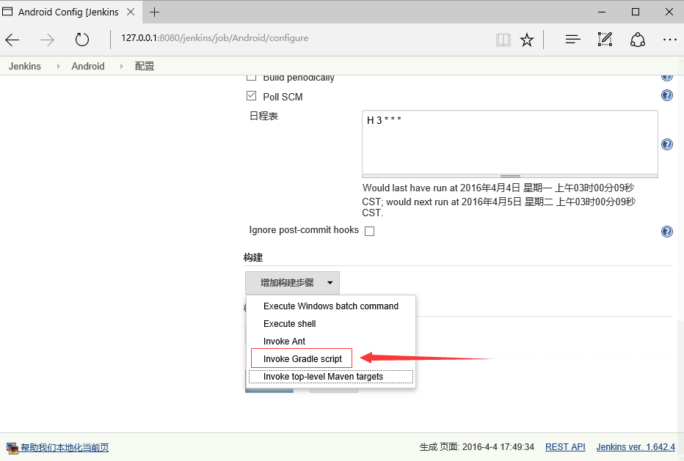The width and height of the screenshot is (684, 461).
Task: Go to Jenkins breadcrumb link
Action: click(x=25, y=66)
